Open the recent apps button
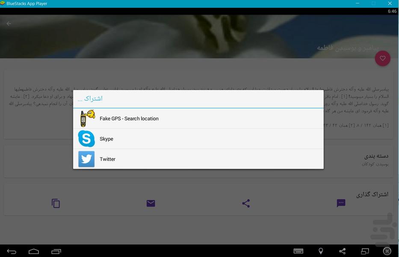 pos(56,251)
